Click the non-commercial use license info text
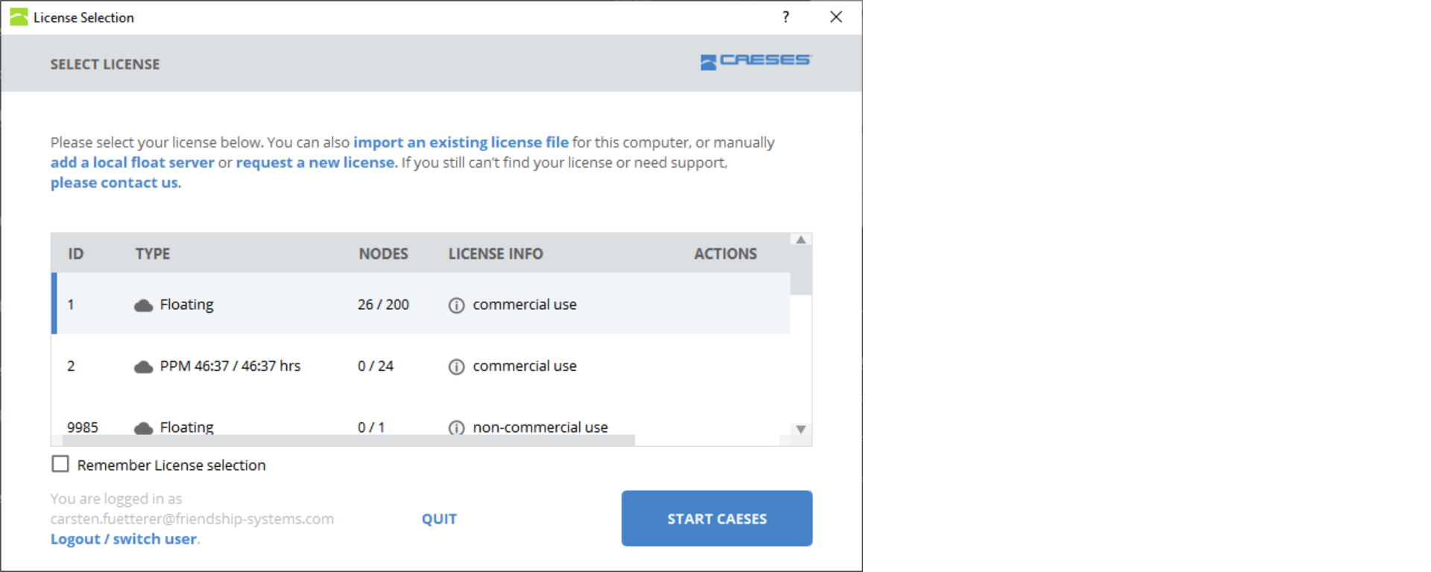Viewport: 1431px width, 572px height. click(540, 428)
